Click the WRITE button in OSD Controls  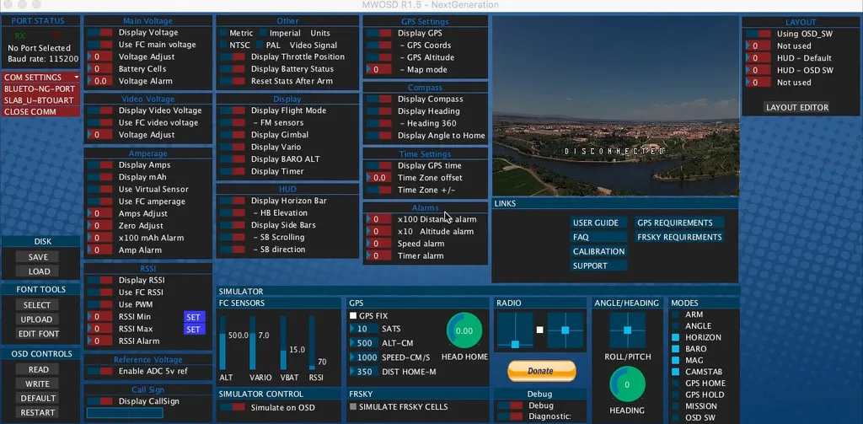pyautogui.click(x=38, y=384)
